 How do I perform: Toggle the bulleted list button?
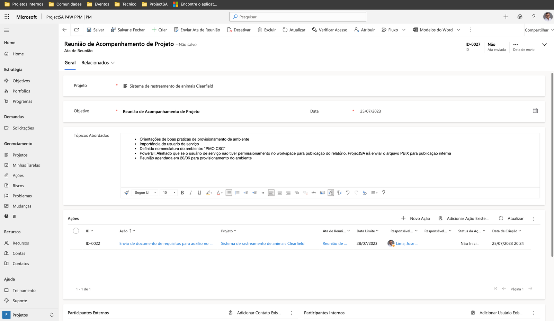pyautogui.click(x=229, y=193)
